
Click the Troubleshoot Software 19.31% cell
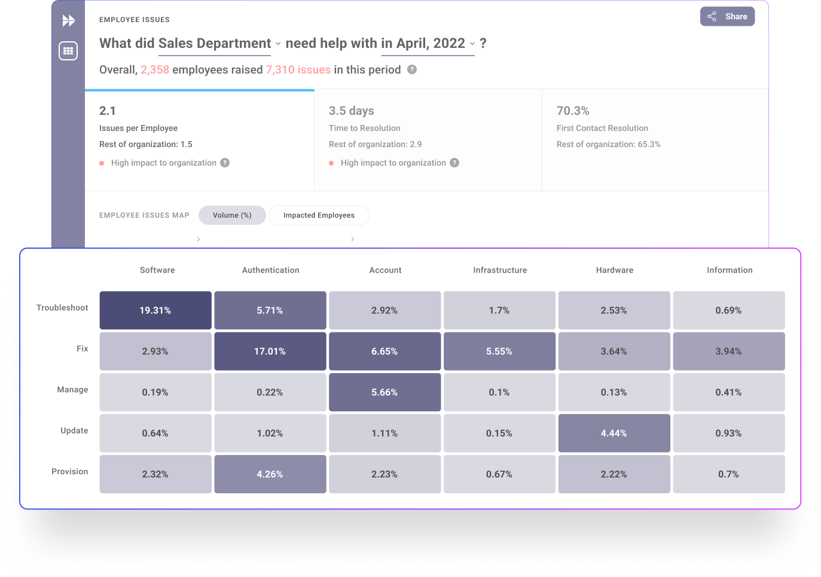click(x=155, y=310)
